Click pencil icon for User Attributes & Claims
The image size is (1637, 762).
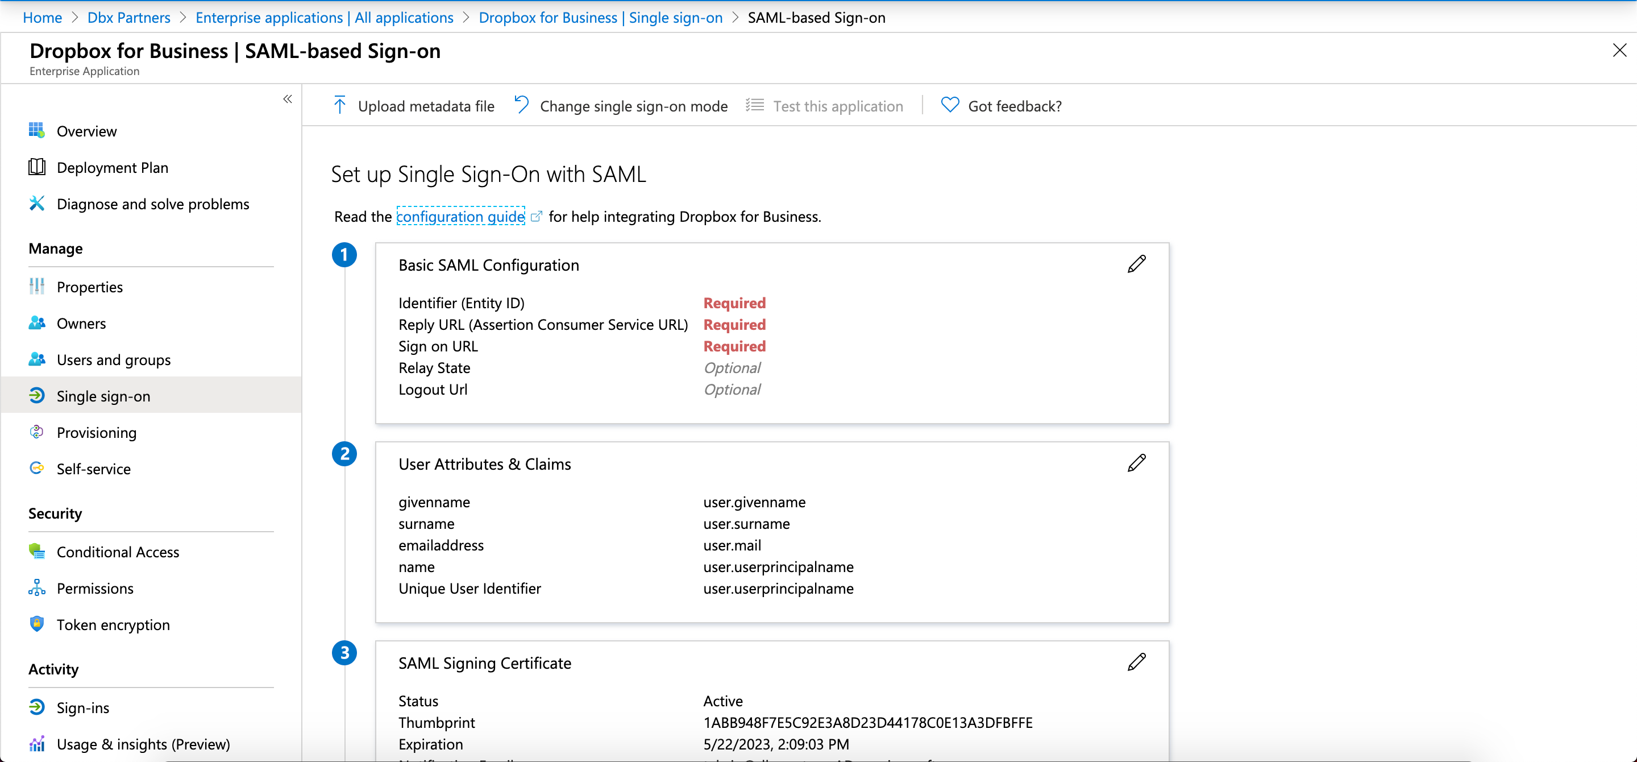pos(1136,463)
